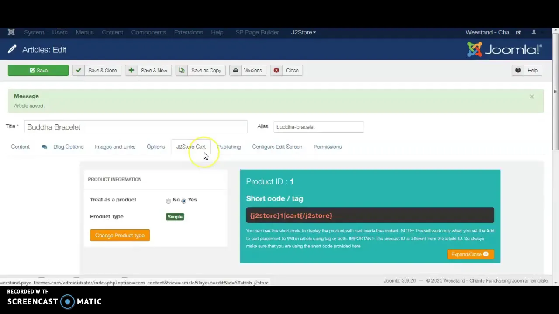Dismiss the Article saved message
This screenshot has width=559, height=314.
tap(531, 96)
